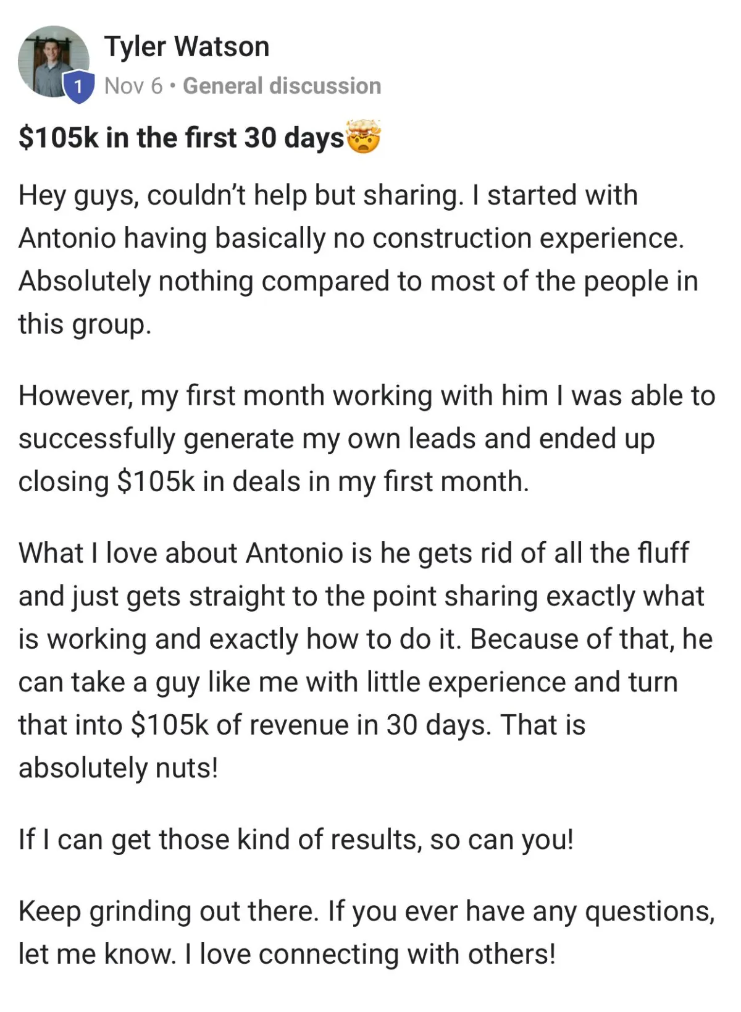Click the sentence 'If I can get those kind of results'
Image resolution: width=741 pixels, height=1012 pixels.
(x=296, y=840)
